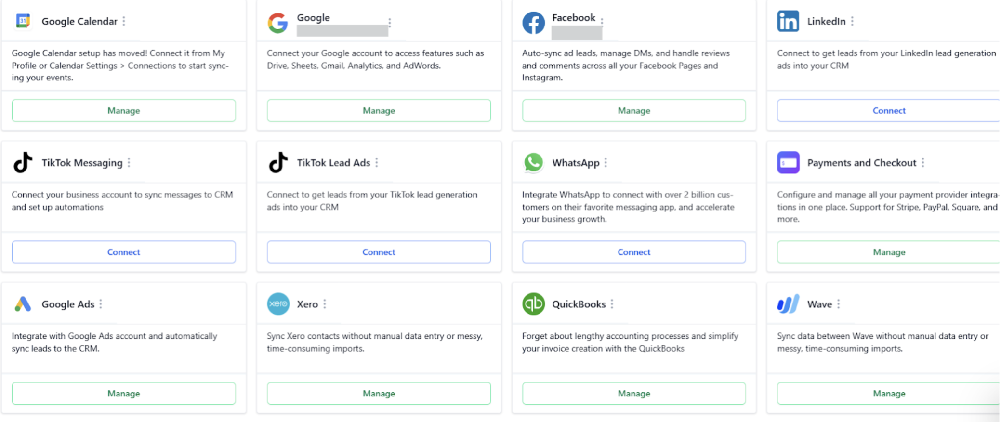Connect the LinkedIn integration
The height and width of the screenshot is (422, 1001).
pyautogui.click(x=889, y=111)
